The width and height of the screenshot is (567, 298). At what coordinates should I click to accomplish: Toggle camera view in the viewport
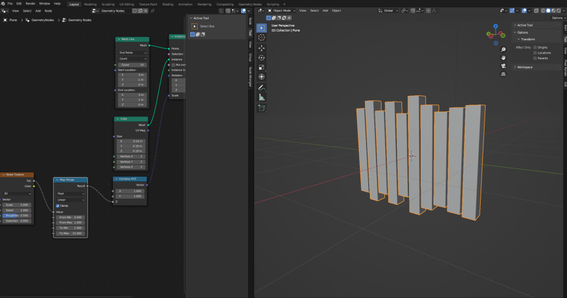(503, 65)
